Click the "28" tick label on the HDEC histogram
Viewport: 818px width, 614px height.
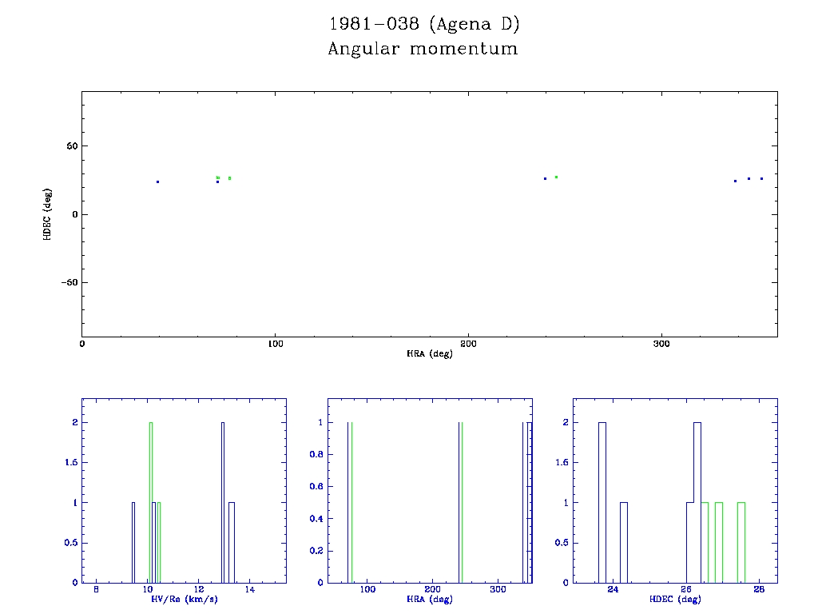pos(759,589)
